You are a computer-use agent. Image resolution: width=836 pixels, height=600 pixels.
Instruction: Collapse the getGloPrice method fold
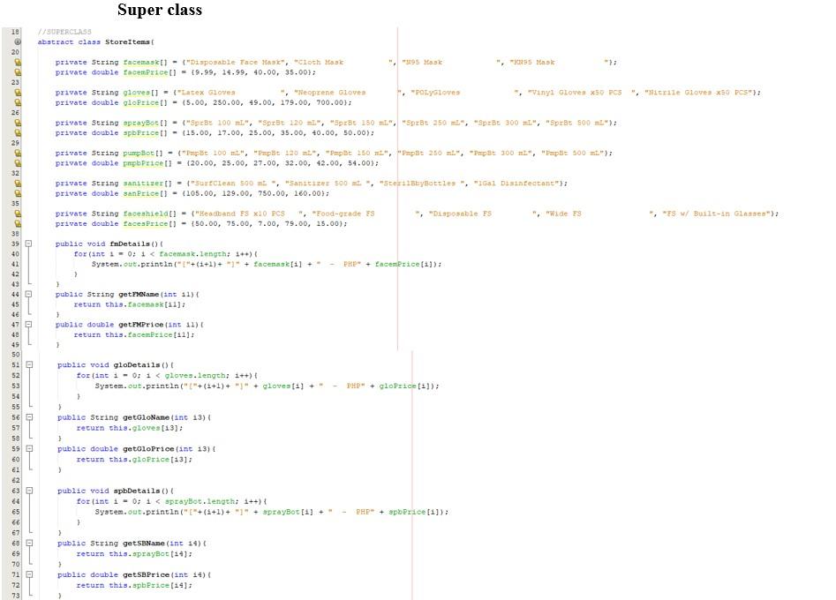pos(29,448)
